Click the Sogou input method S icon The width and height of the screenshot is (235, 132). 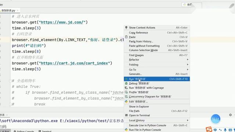tap(209, 129)
